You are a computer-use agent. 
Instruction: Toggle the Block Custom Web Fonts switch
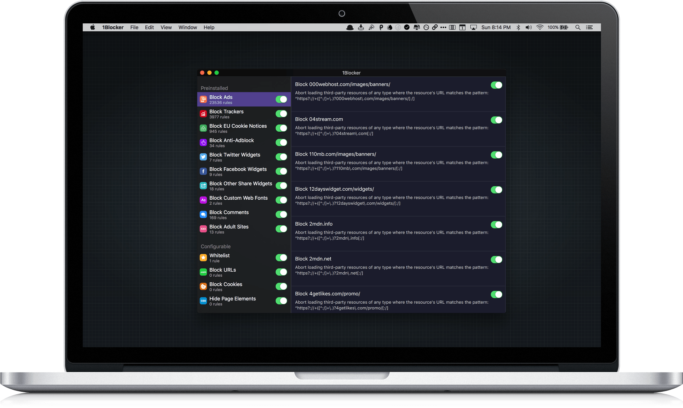[x=281, y=200]
